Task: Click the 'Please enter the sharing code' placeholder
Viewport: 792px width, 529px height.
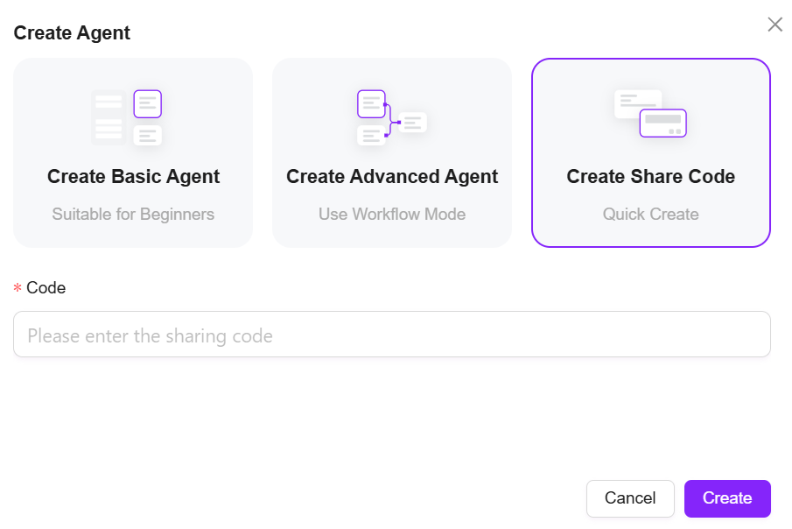Action: click(x=150, y=335)
